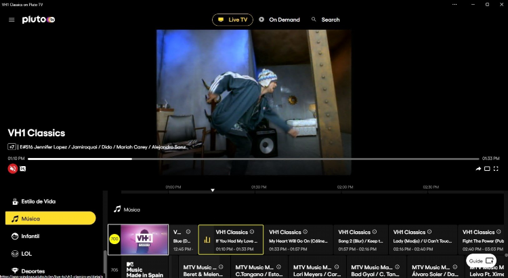508x278 pixels.
Task: Select the Lori Meyers MTV program
Action: tap(317, 267)
